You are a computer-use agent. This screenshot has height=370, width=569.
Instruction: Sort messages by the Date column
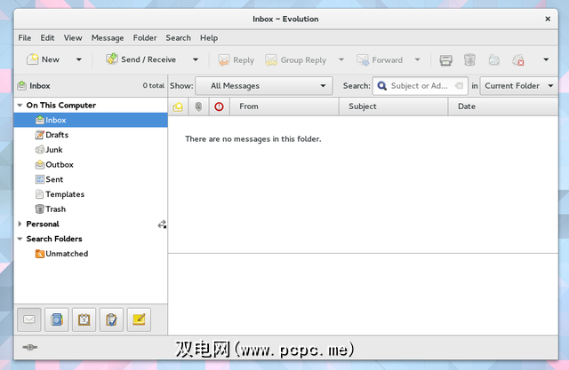503,106
